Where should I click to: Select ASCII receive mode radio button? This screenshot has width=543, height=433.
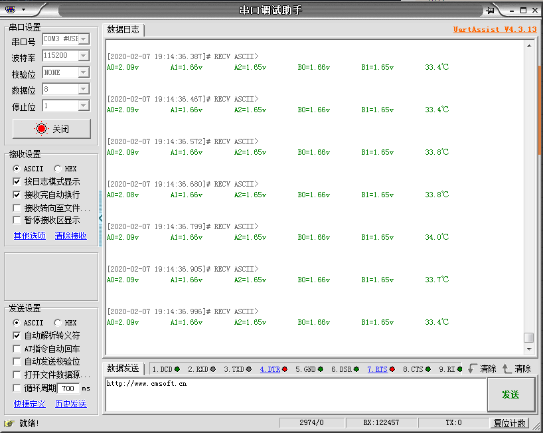17,169
